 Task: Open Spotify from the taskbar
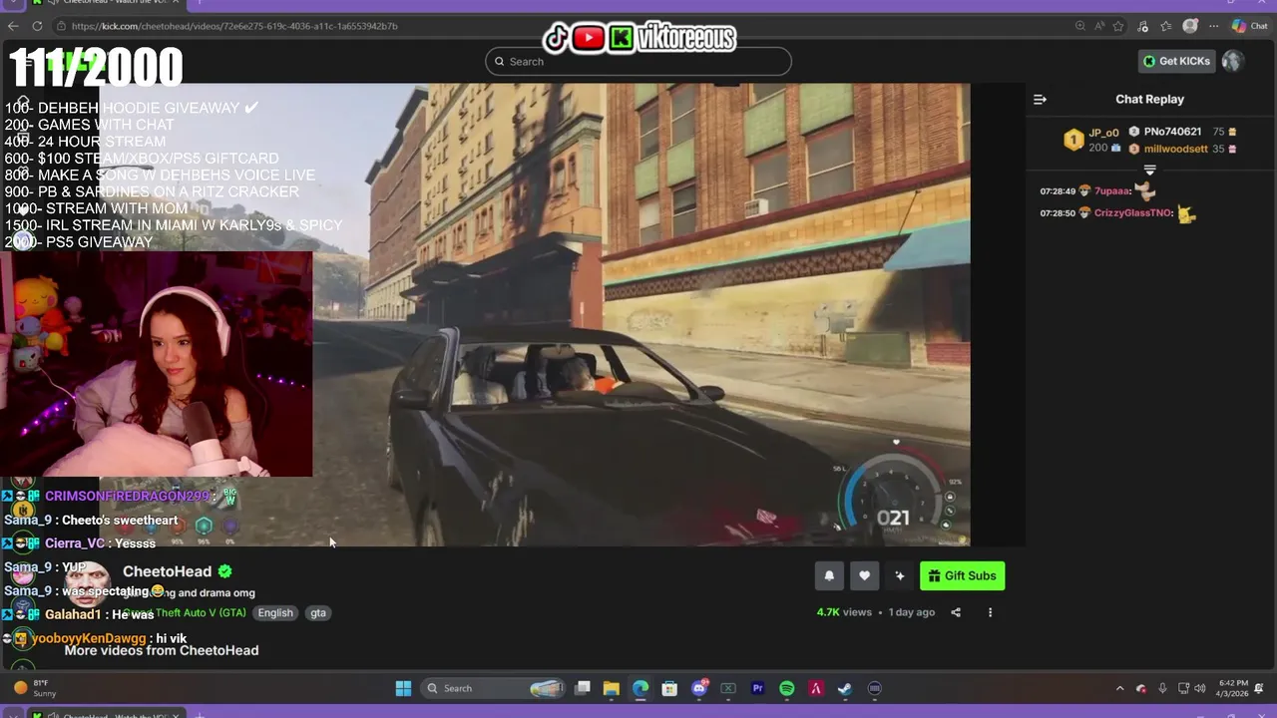(x=786, y=688)
